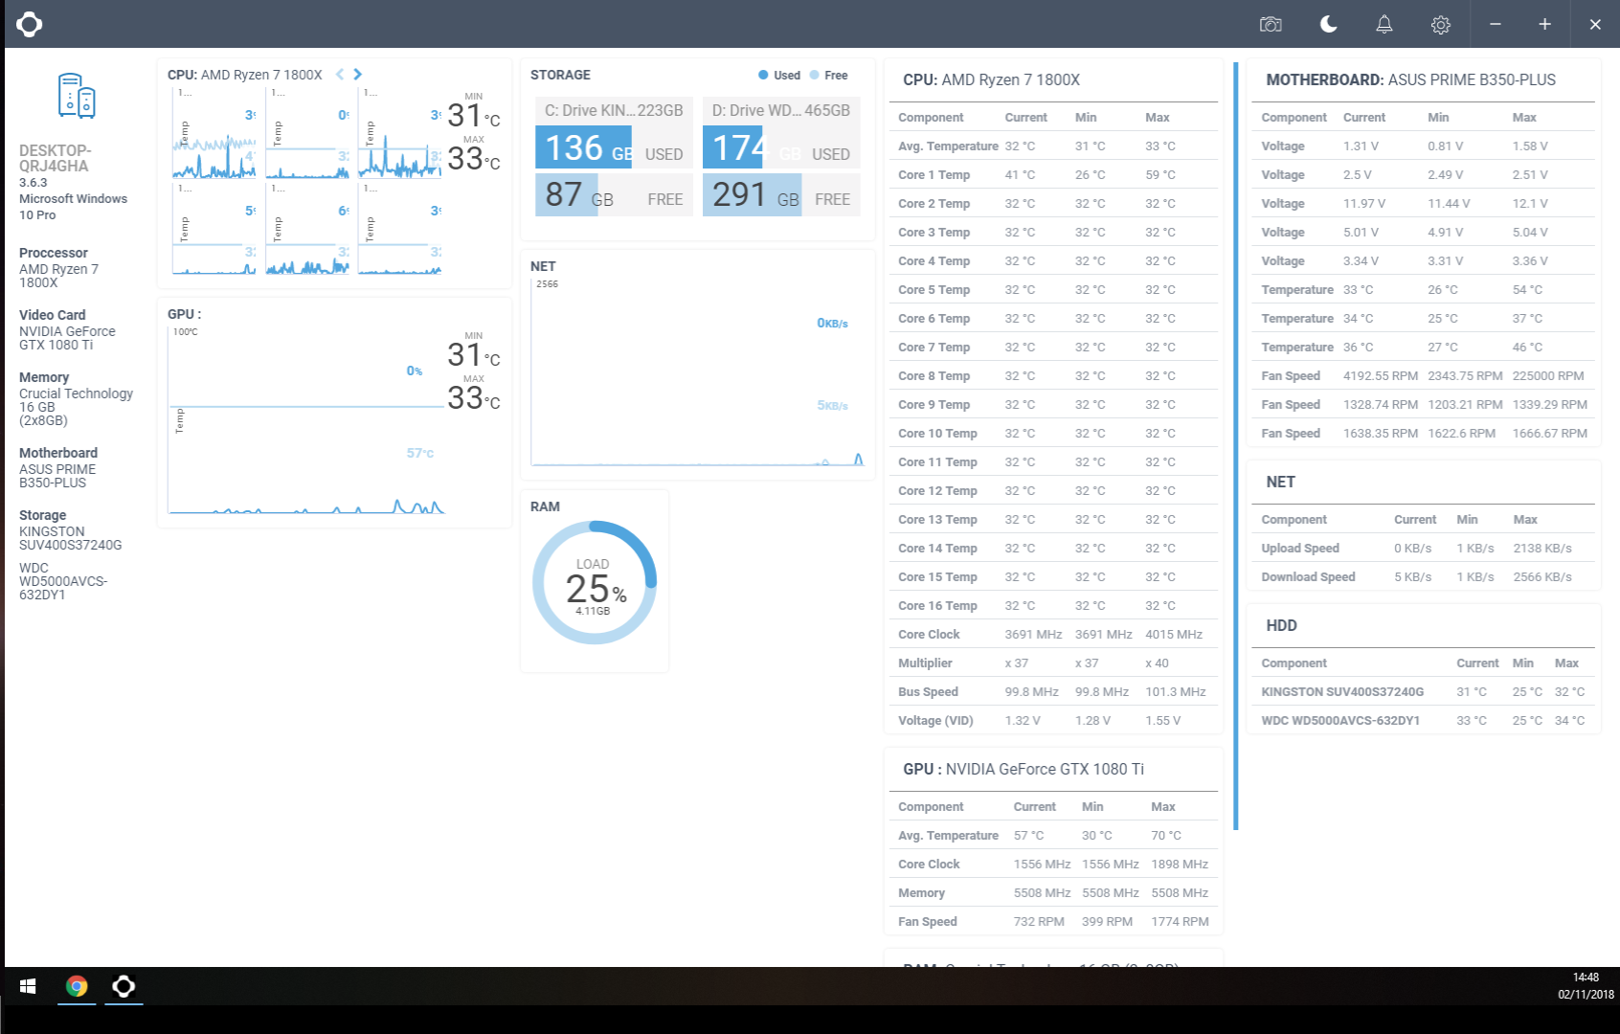This screenshot has height=1034, width=1620.
Task: Click the Video Card heading in the sidebar
Action: tap(53, 315)
